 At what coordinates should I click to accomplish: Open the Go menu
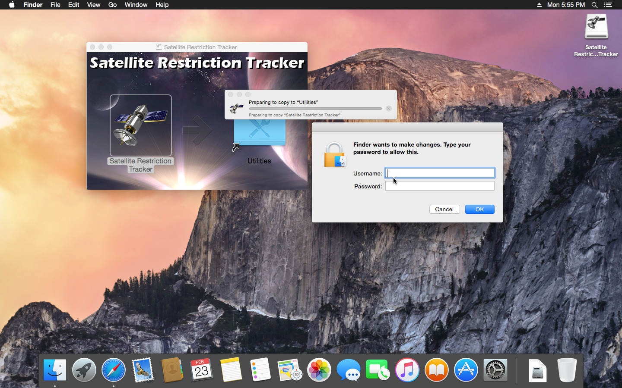coord(112,5)
